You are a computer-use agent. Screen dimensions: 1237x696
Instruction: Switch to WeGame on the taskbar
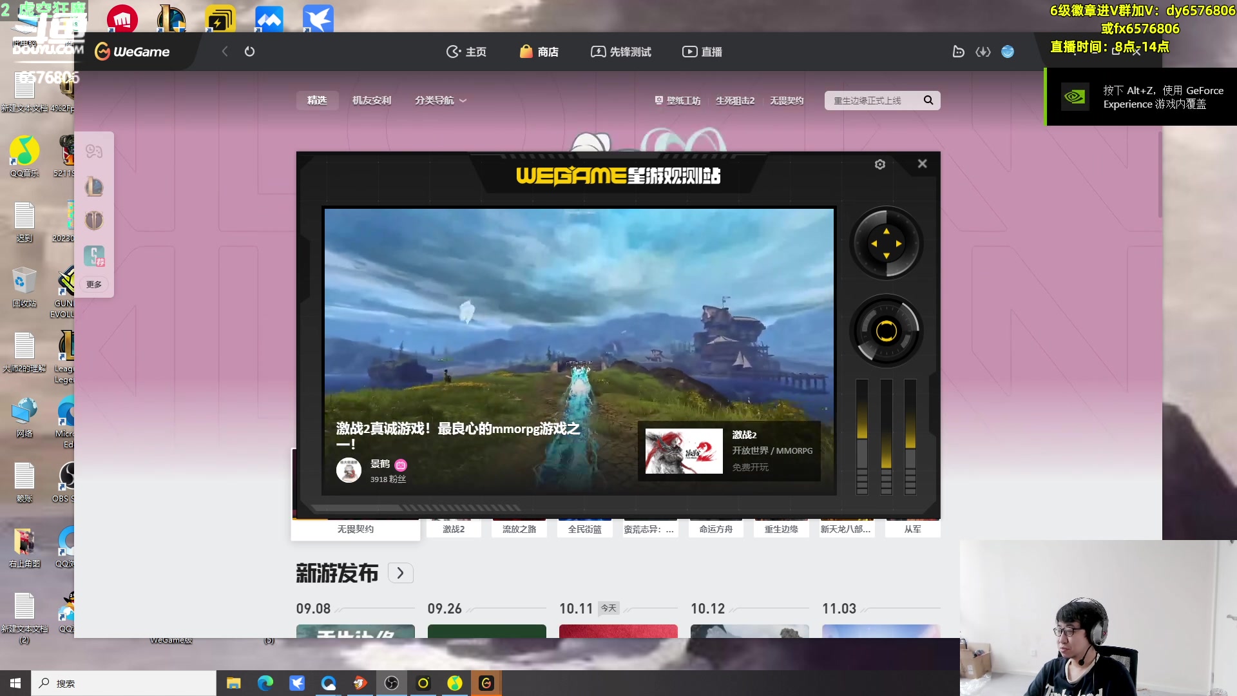point(486,683)
